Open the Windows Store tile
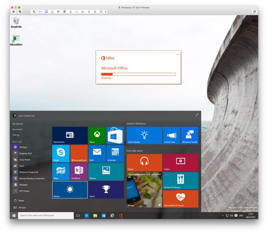The image size is (268, 233). pyautogui.click(x=115, y=136)
